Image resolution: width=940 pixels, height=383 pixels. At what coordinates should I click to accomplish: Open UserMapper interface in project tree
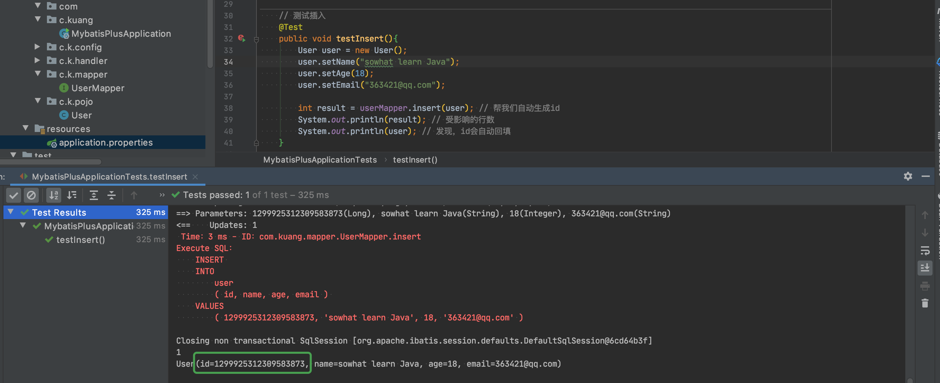click(x=98, y=88)
